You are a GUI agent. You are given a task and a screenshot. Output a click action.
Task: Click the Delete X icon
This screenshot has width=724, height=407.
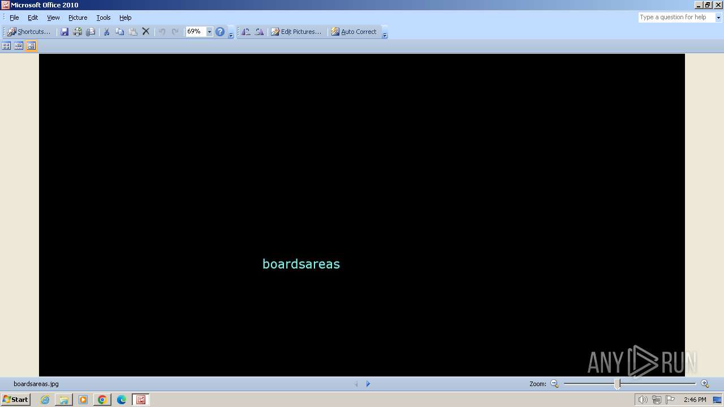pyautogui.click(x=146, y=32)
